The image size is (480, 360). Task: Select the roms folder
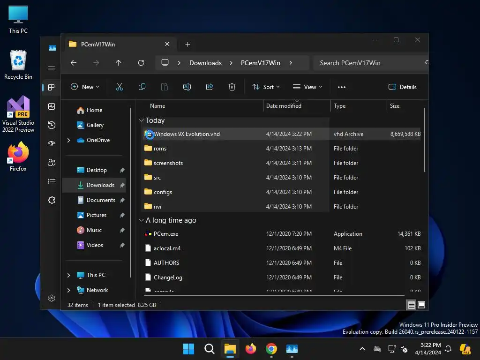point(281,149)
